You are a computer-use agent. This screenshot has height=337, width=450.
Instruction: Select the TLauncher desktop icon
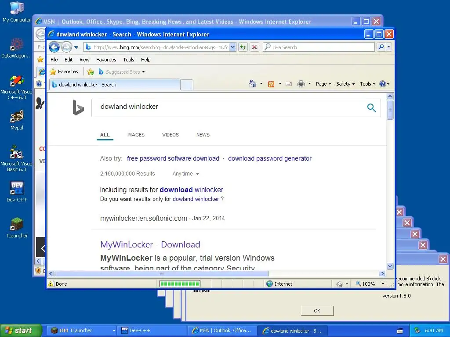pos(17,228)
